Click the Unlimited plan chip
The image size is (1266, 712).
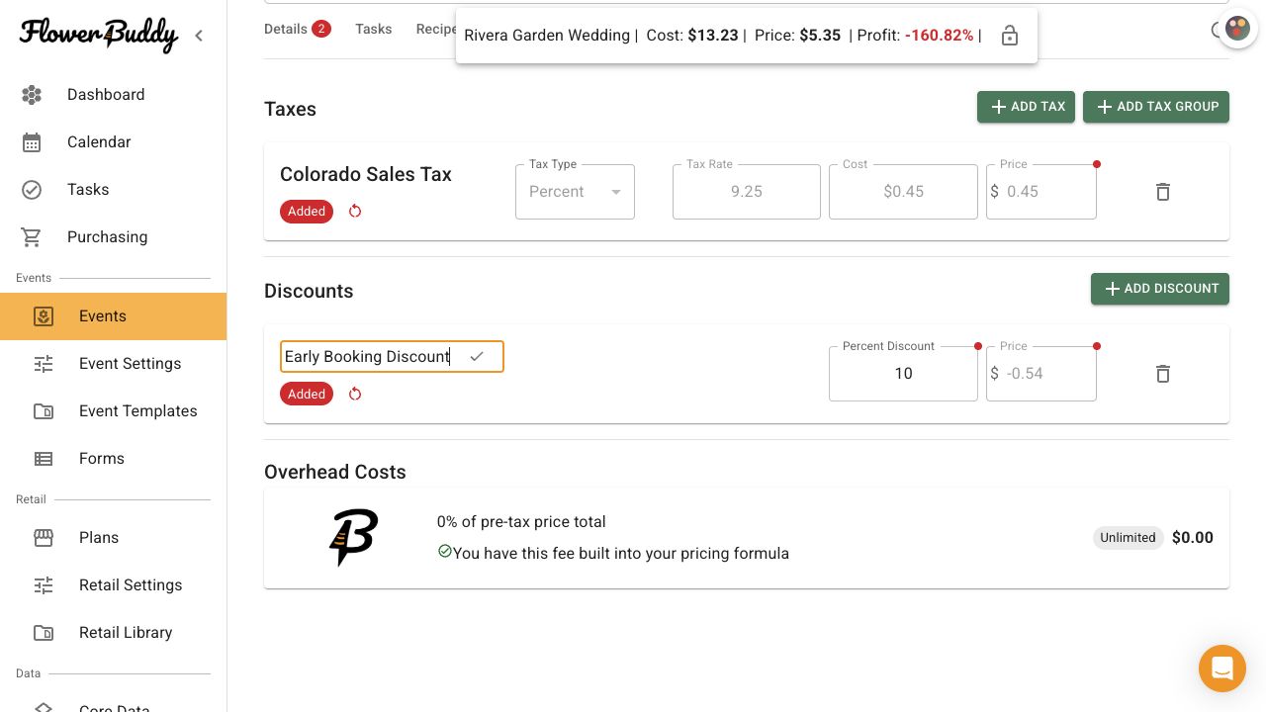pyautogui.click(x=1128, y=538)
